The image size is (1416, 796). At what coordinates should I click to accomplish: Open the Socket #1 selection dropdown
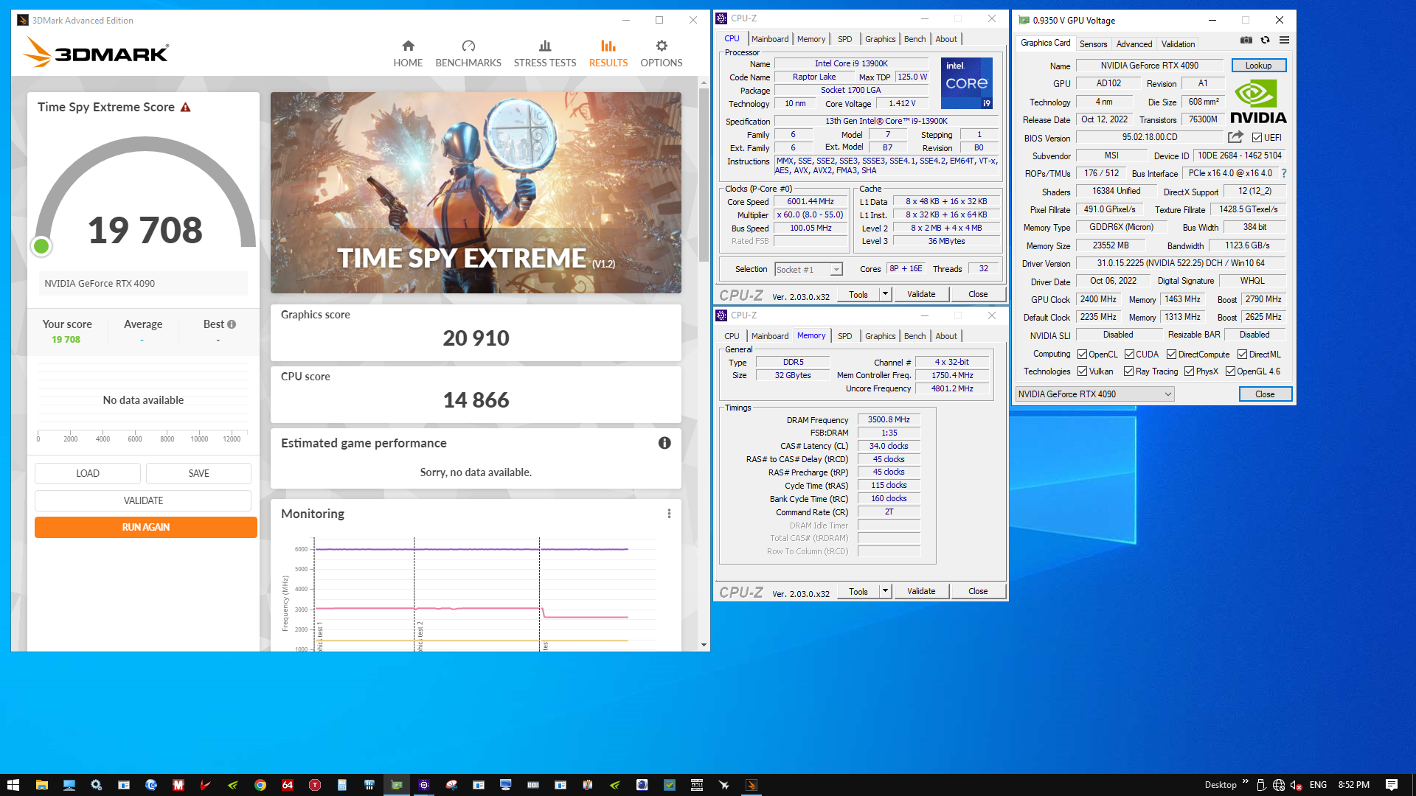pyautogui.click(x=808, y=270)
